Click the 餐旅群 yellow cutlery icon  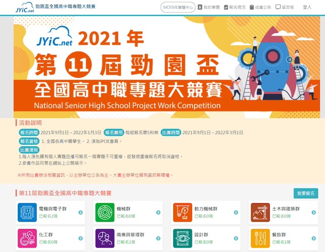(261, 238)
